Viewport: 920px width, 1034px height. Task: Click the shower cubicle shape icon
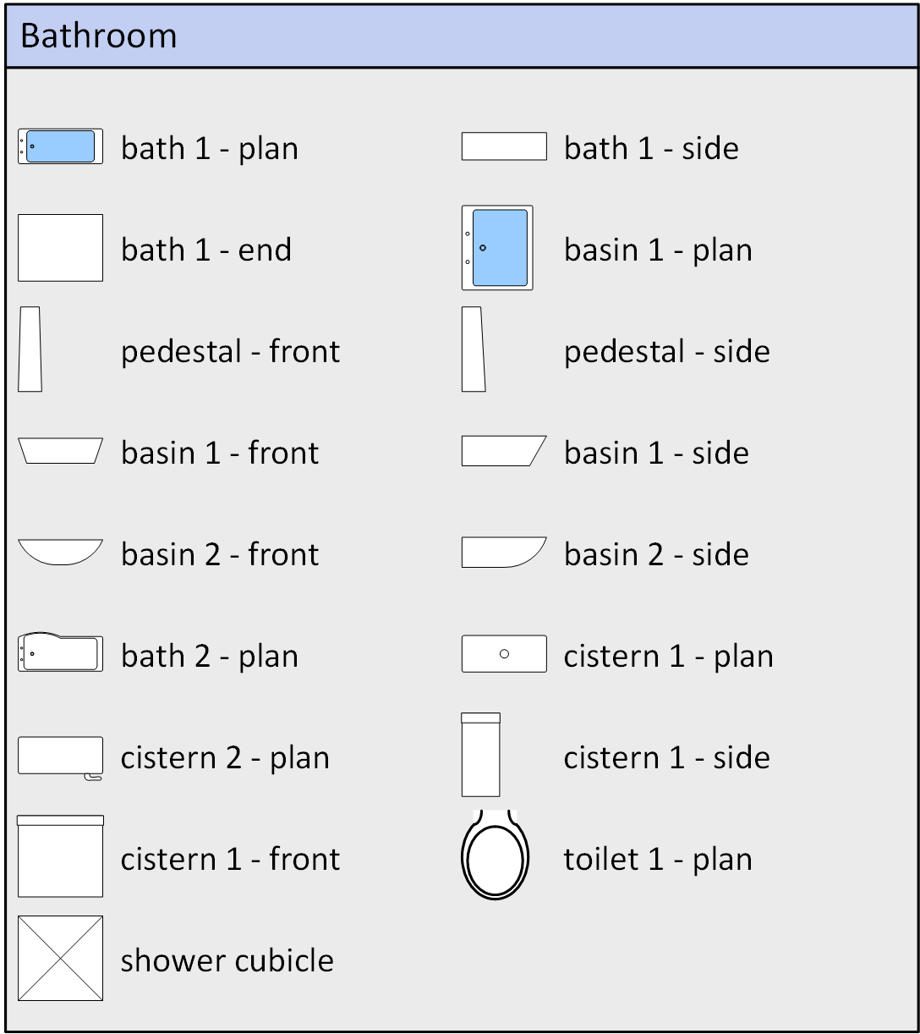click(x=60, y=959)
